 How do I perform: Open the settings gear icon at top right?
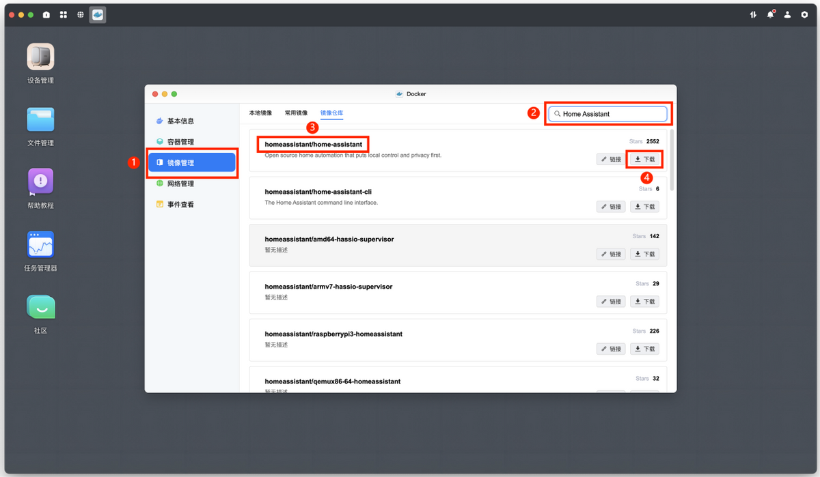pos(804,14)
